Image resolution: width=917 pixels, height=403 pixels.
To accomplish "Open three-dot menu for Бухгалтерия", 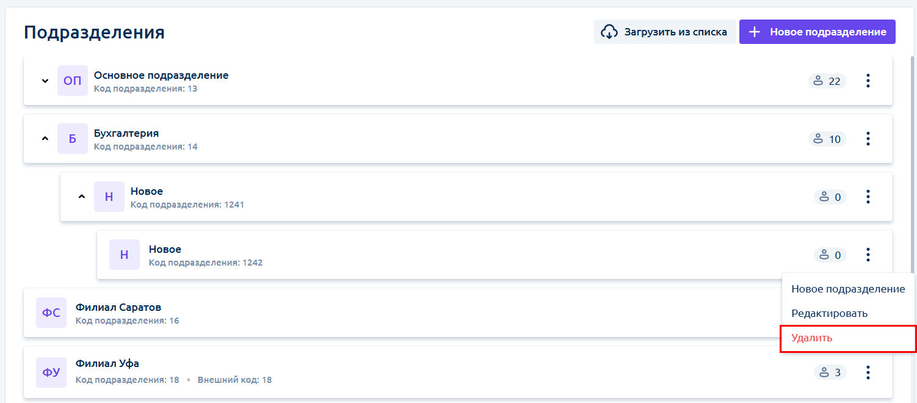I will 868,139.
